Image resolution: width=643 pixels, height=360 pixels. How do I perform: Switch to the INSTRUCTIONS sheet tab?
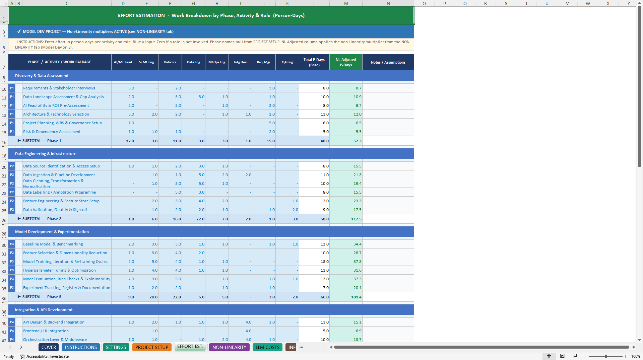click(81, 347)
